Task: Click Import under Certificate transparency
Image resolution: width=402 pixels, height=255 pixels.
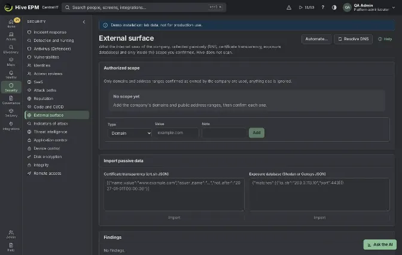Action: click(x=174, y=217)
